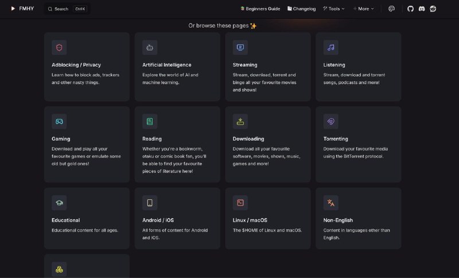Viewport: 459px width, 278px height.
Task: Click the monitor play icon for Streaming
Action: pyautogui.click(x=240, y=48)
